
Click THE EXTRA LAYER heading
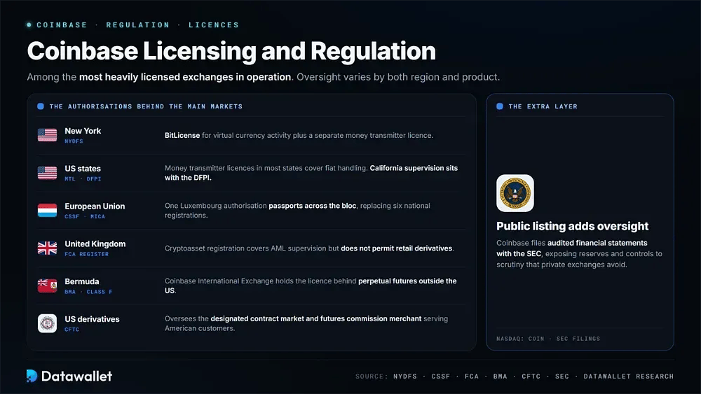coord(543,106)
